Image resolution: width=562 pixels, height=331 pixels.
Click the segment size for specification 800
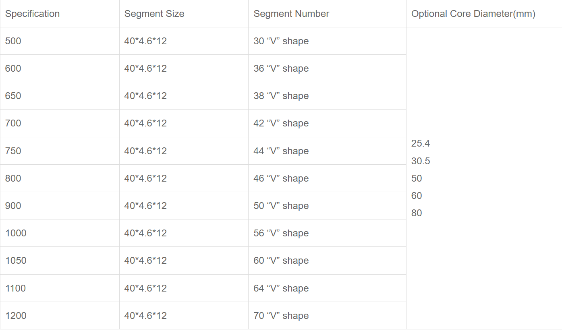pyautogui.click(x=145, y=178)
